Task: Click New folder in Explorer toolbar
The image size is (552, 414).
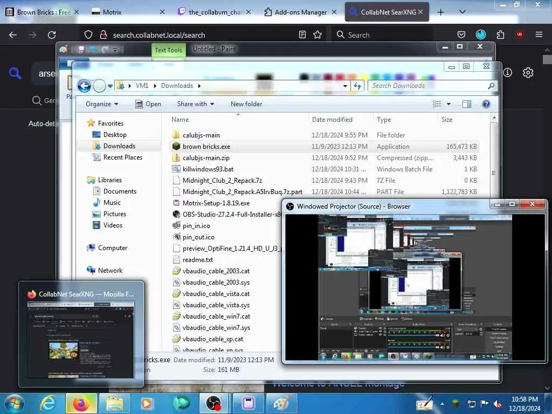Action: (x=246, y=104)
